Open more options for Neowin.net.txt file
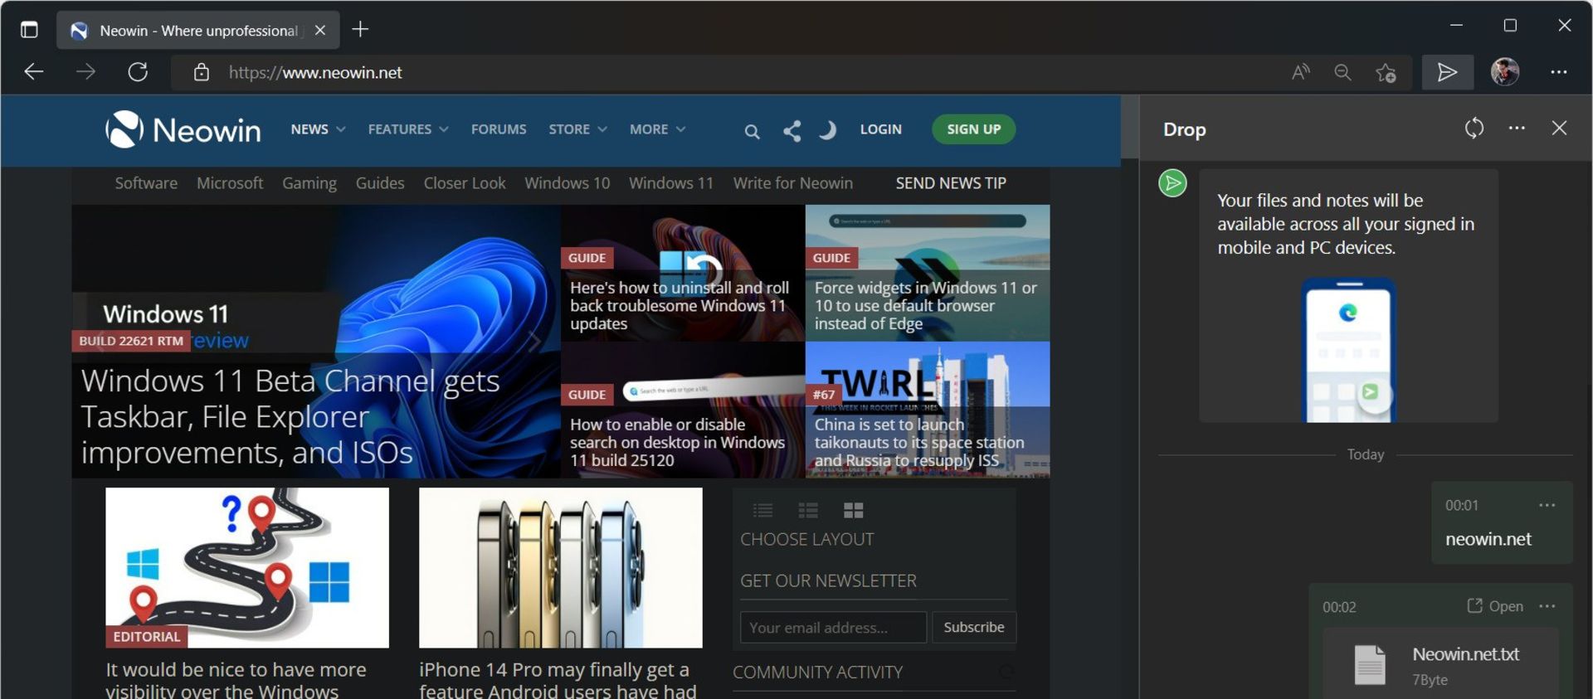Viewport: 1593px width, 699px height. pyautogui.click(x=1547, y=606)
